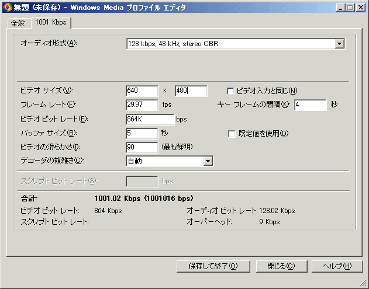The image size is (369, 289).
Task: Click the Windows Media app icon in title bar
Action: [x=6, y=7]
